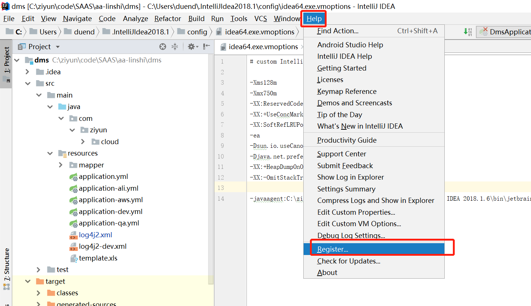Collapse the resources folder
This screenshot has height=306, width=531.
[50, 153]
